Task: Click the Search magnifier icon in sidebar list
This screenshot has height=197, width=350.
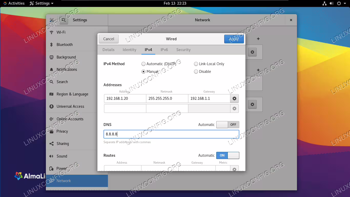Action: (x=52, y=82)
